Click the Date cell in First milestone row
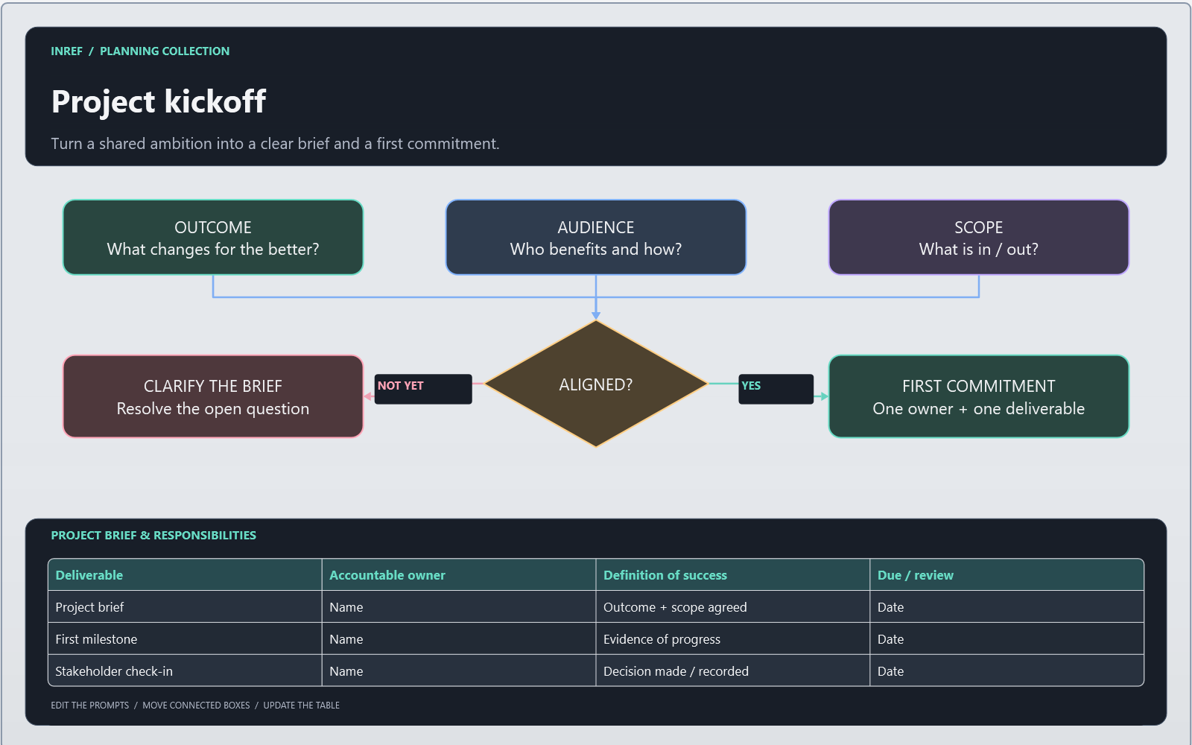The image size is (1192, 745). point(1007,639)
